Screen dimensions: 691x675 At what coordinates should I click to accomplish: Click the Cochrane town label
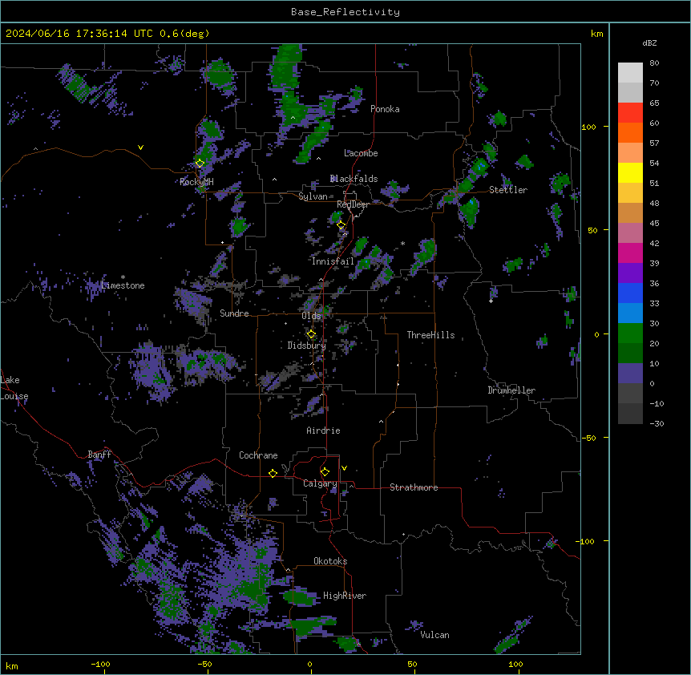[258, 455]
